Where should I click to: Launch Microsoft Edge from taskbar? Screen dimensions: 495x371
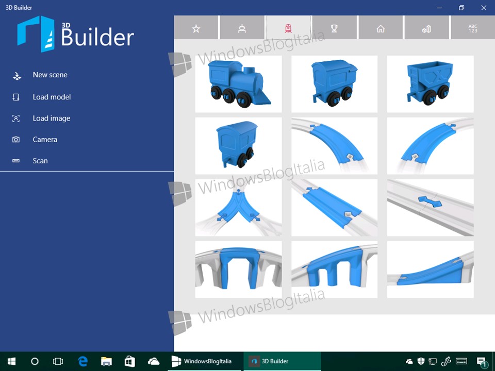82,361
